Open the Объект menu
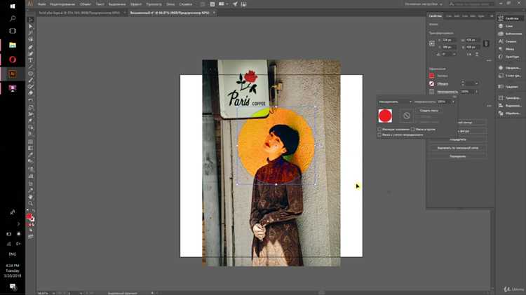 click(x=86, y=4)
